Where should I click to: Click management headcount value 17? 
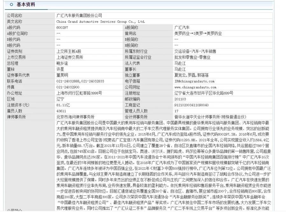[x=176, y=111]
